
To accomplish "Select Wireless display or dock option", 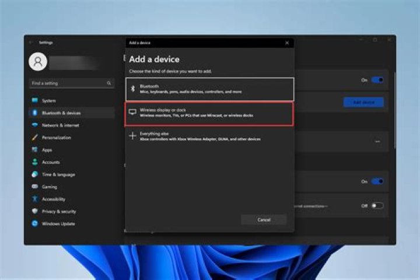I will click(211, 113).
